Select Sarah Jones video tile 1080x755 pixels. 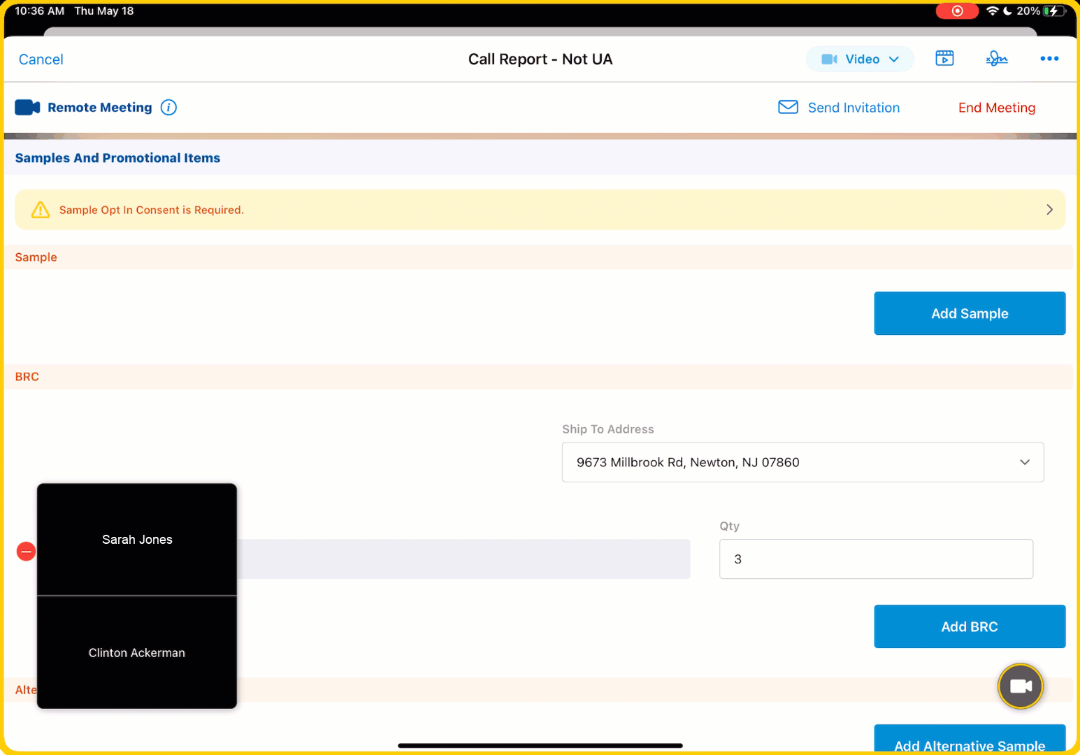[x=137, y=540]
